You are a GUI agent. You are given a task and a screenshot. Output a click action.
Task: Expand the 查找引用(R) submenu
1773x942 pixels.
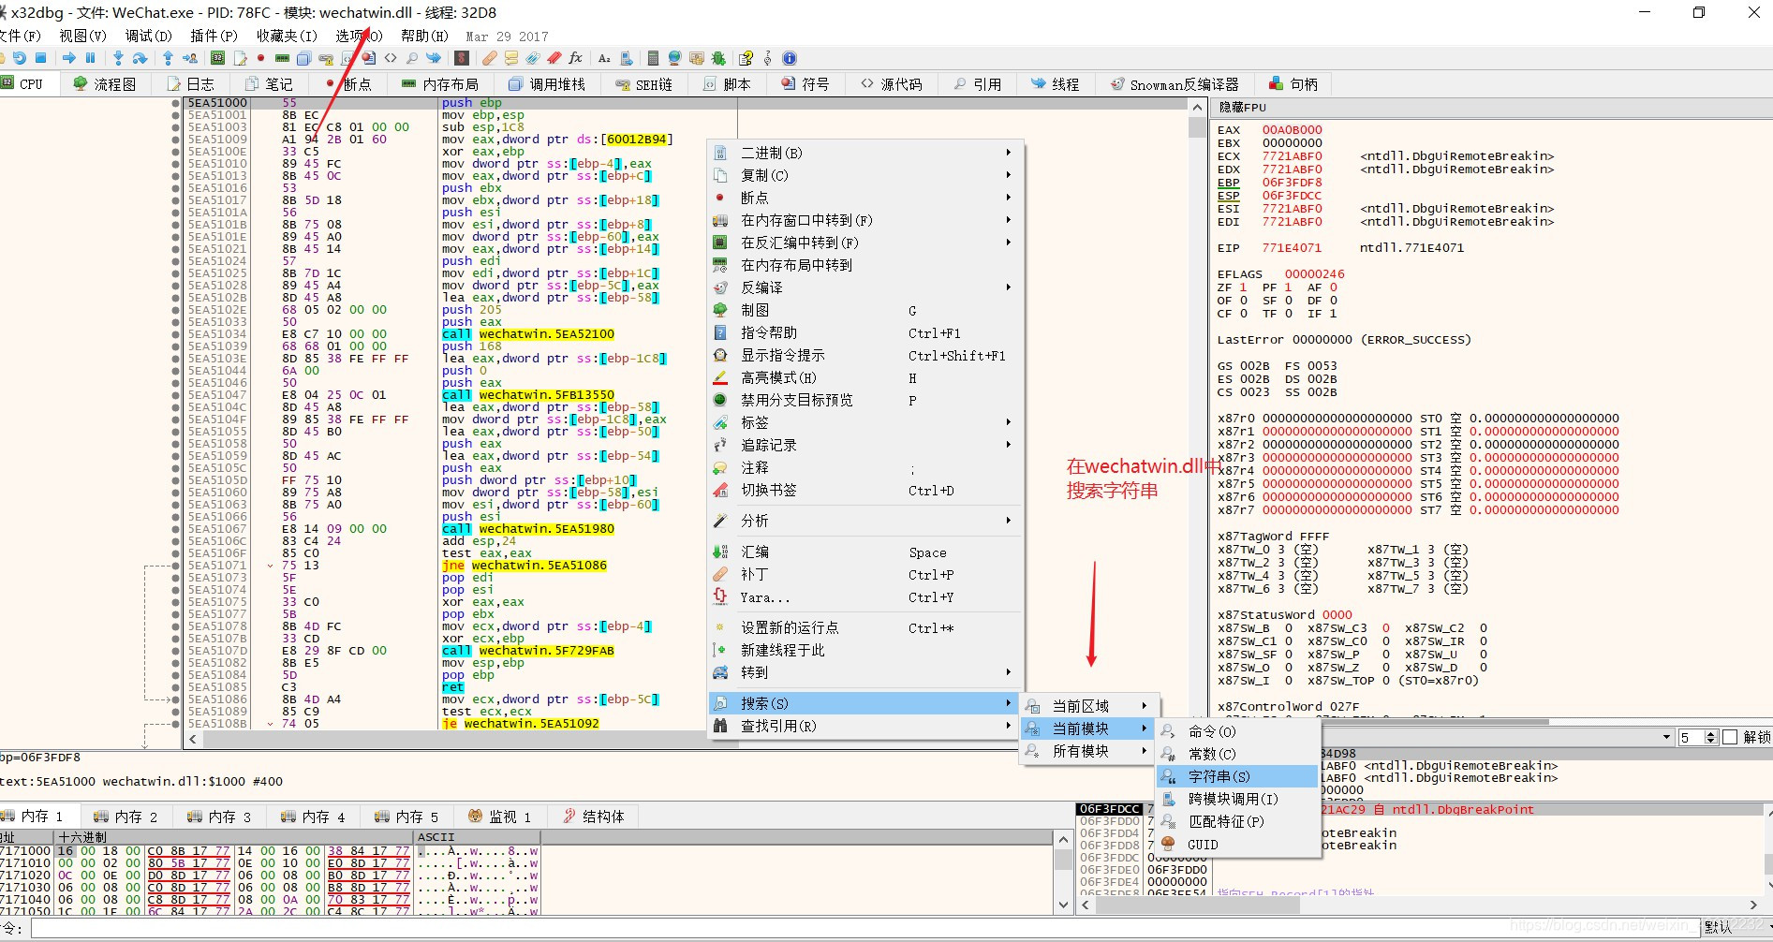coord(866,726)
